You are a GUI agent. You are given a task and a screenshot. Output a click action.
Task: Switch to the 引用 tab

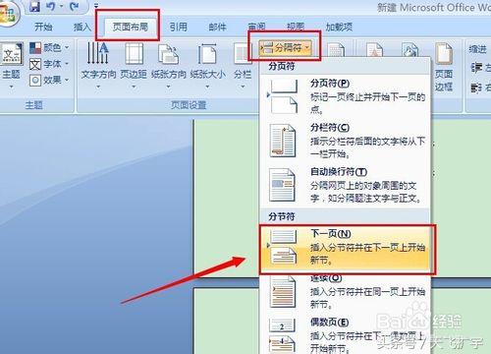[179, 27]
